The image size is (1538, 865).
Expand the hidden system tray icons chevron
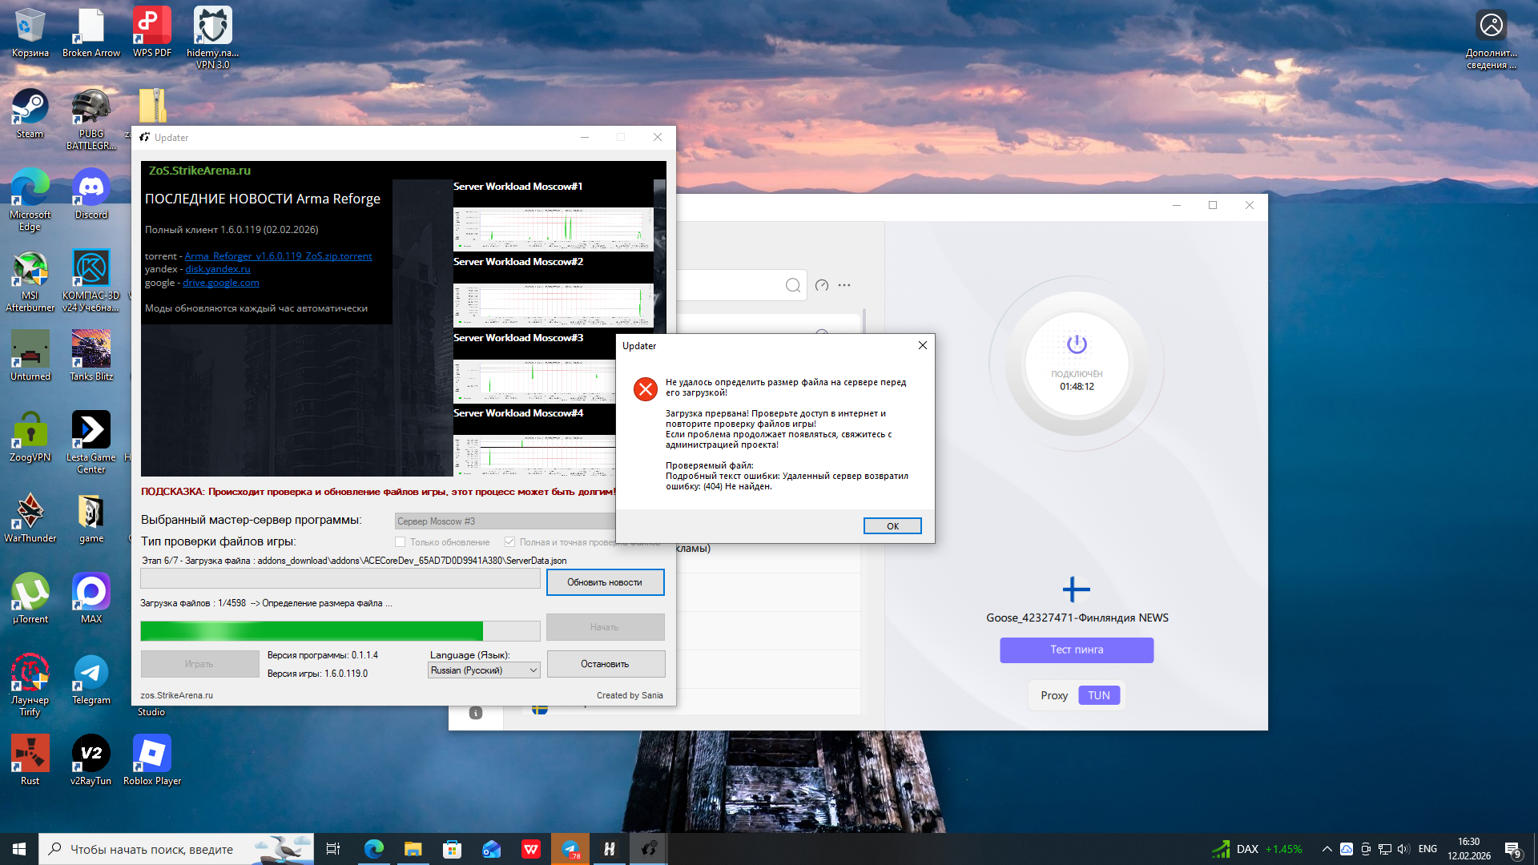tap(1327, 849)
